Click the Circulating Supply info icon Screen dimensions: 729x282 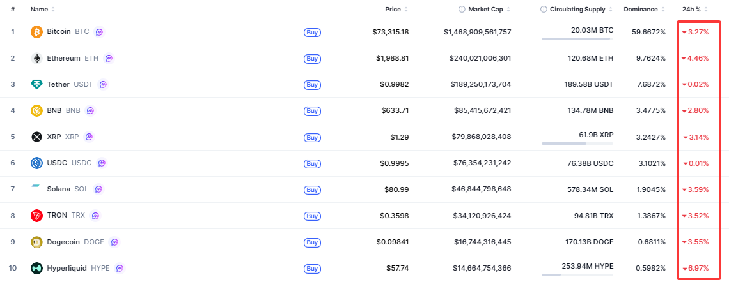click(x=544, y=10)
